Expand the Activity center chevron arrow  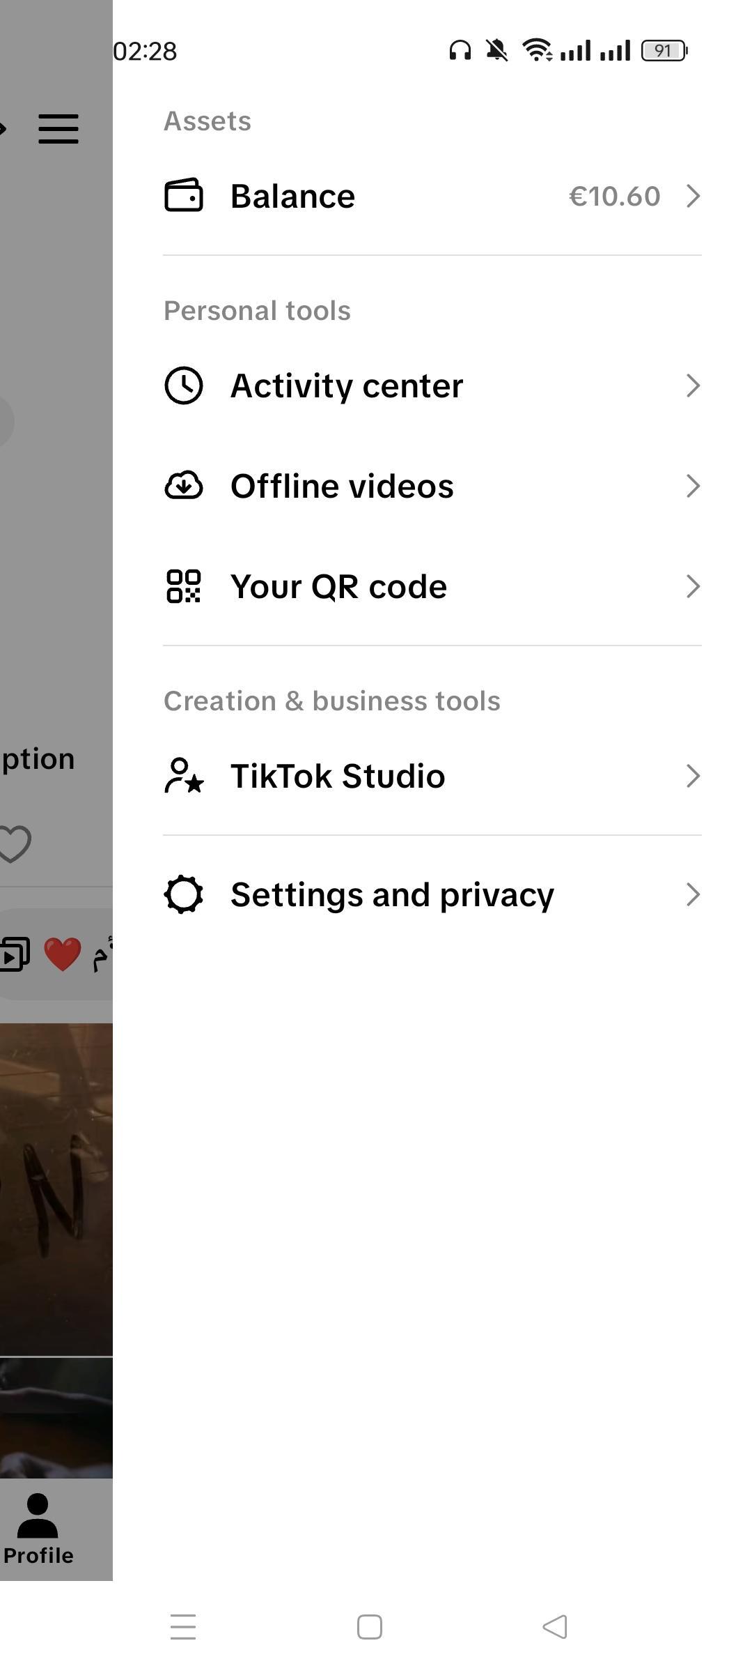click(693, 385)
